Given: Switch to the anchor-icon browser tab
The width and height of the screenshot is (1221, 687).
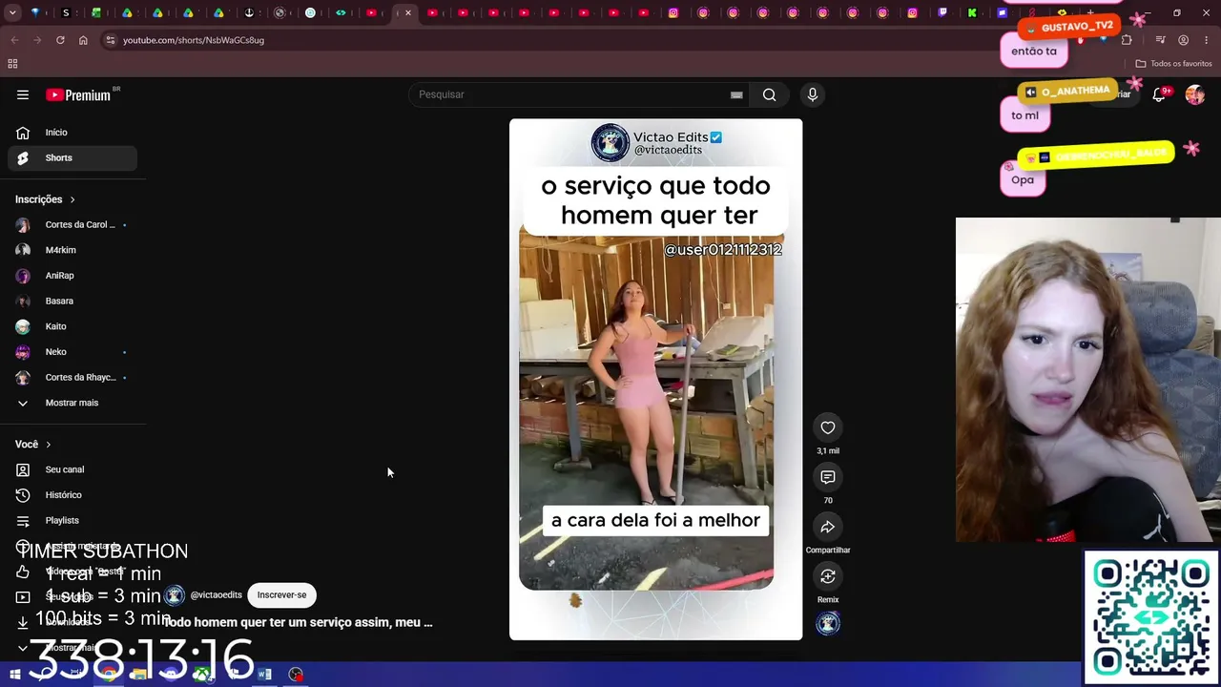Looking at the screenshot, I should point(249,12).
